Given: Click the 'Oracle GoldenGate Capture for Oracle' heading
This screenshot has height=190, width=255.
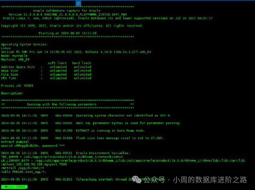Looking at the screenshot, I should [x=67, y=11].
